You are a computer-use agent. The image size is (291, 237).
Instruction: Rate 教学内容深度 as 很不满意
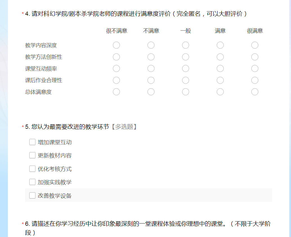[x=116, y=45]
